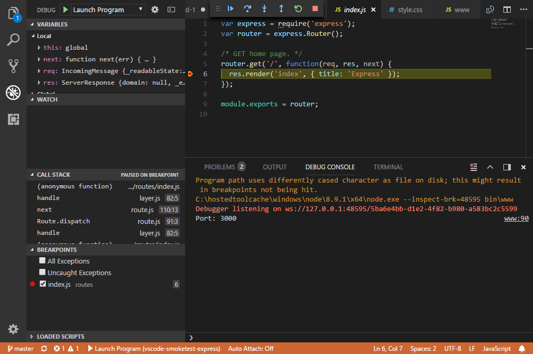Select end of line sequence LF

pyautogui.click(x=472, y=349)
